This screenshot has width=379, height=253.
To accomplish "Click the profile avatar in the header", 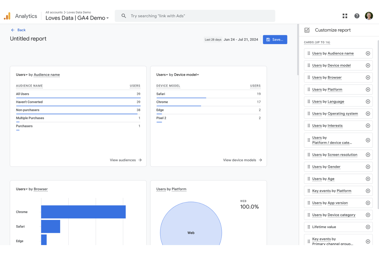I will pos(369,16).
